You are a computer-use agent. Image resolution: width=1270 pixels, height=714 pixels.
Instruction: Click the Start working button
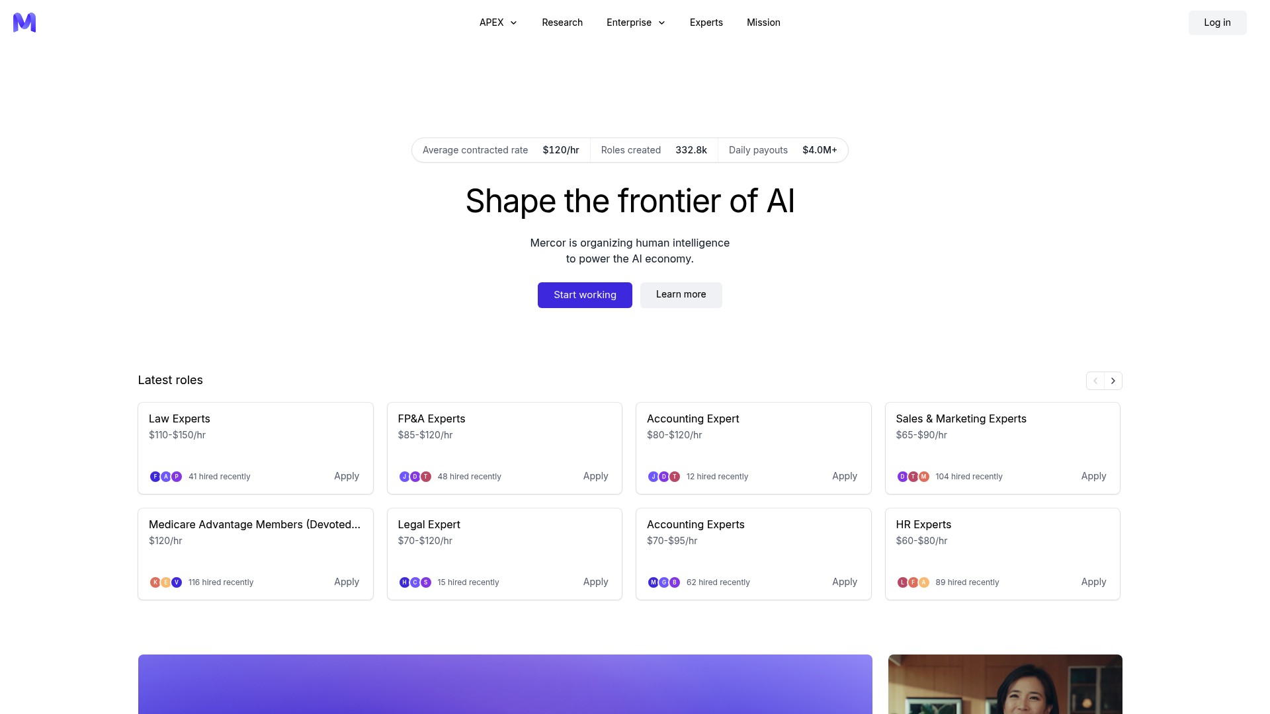585,295
